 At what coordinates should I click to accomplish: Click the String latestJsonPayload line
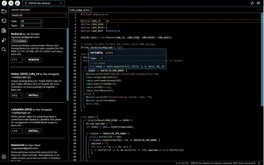click(x=102, y=47)
